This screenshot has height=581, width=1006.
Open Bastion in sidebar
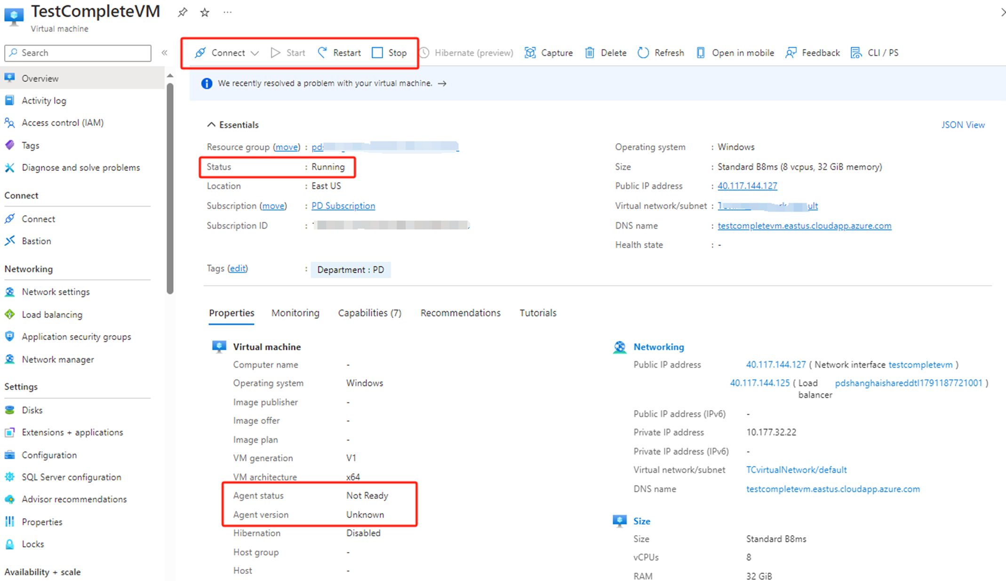tap(36, 241)
